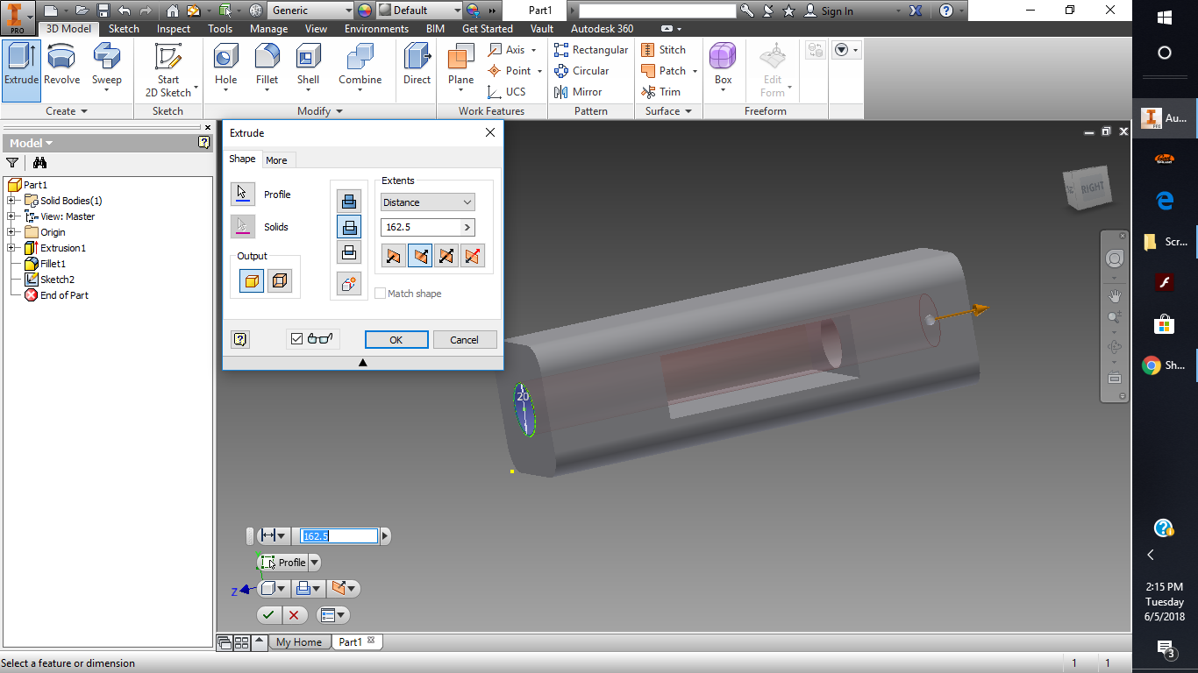The width and height of the screenshot is (1198, 673).
Task: Expand the Modify panel dropdown
Action: coord(319,111)
